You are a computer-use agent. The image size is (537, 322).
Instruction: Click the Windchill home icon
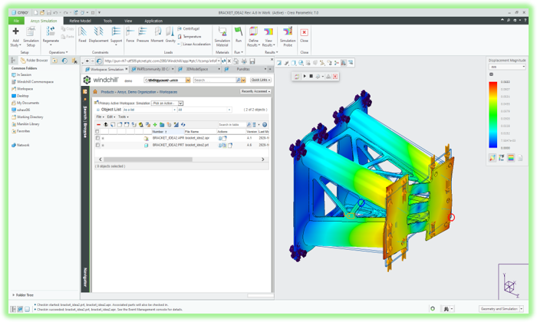tap(95, 92)
